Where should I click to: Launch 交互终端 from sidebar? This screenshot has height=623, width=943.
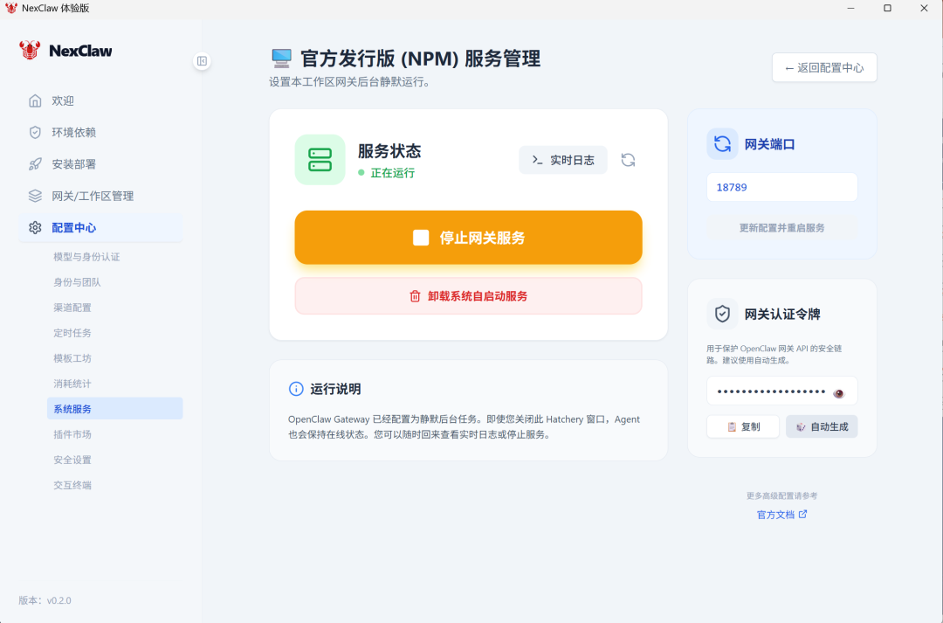pyautogui.click(x=115, y=485)
